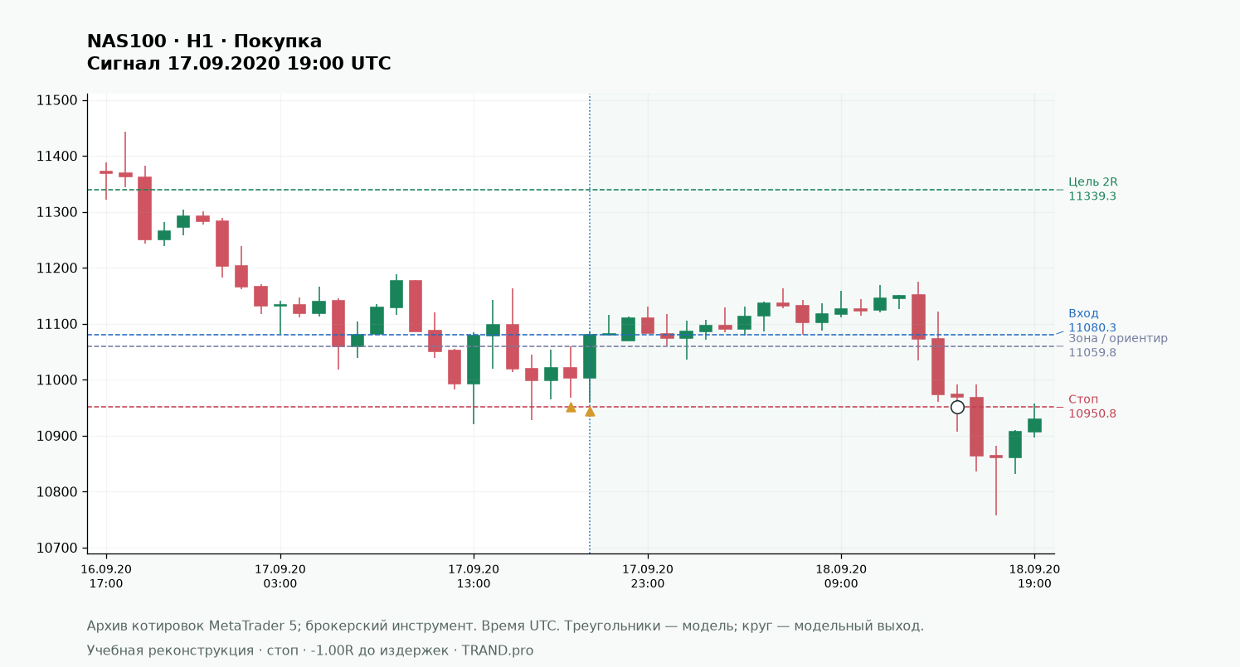Click the Зона / ориентир 11059.8 label

click(1117, 345)
